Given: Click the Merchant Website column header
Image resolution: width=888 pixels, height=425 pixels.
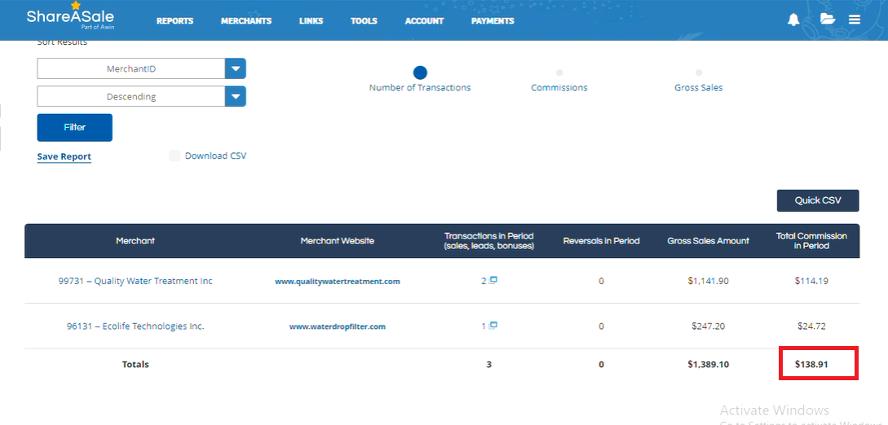Looking at the screenshot, I should (338, 241).
